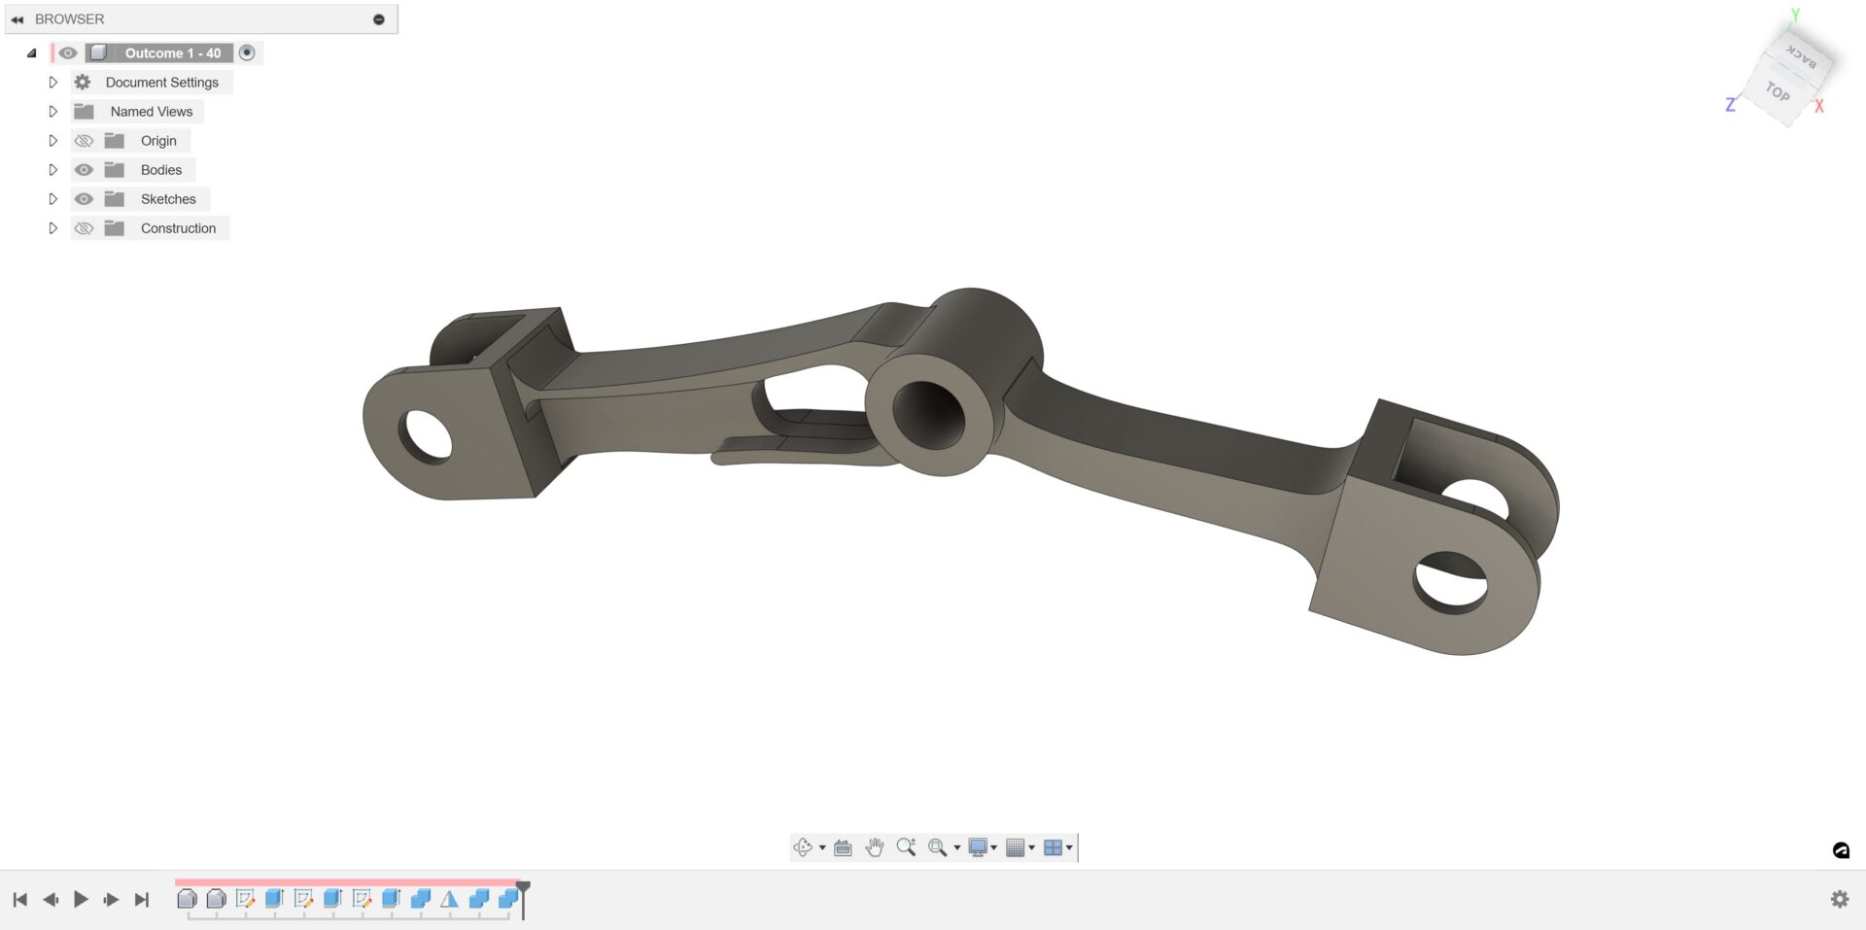Jump to timeline end with skip-forward button

pos(140,899)
